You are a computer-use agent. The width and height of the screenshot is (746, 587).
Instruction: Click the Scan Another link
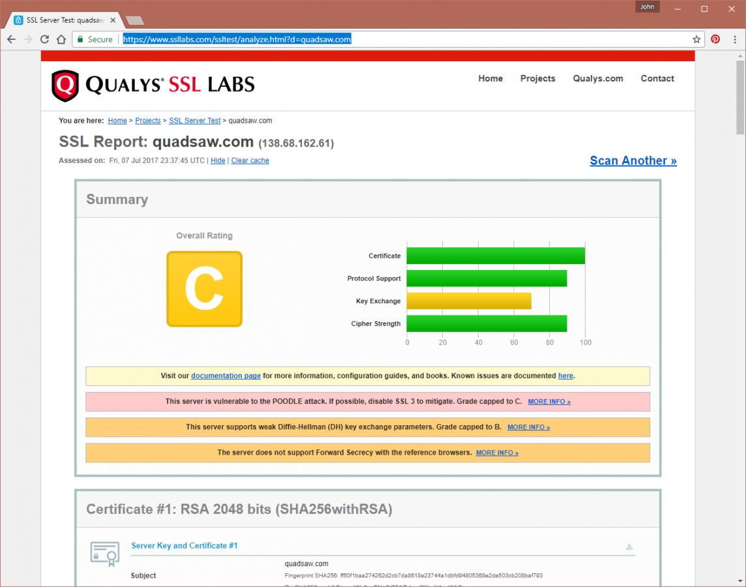(x=633, y=160)
